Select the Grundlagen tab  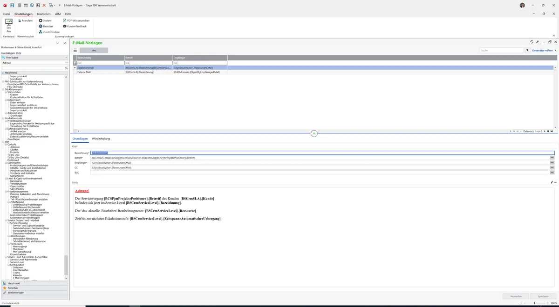80,139
